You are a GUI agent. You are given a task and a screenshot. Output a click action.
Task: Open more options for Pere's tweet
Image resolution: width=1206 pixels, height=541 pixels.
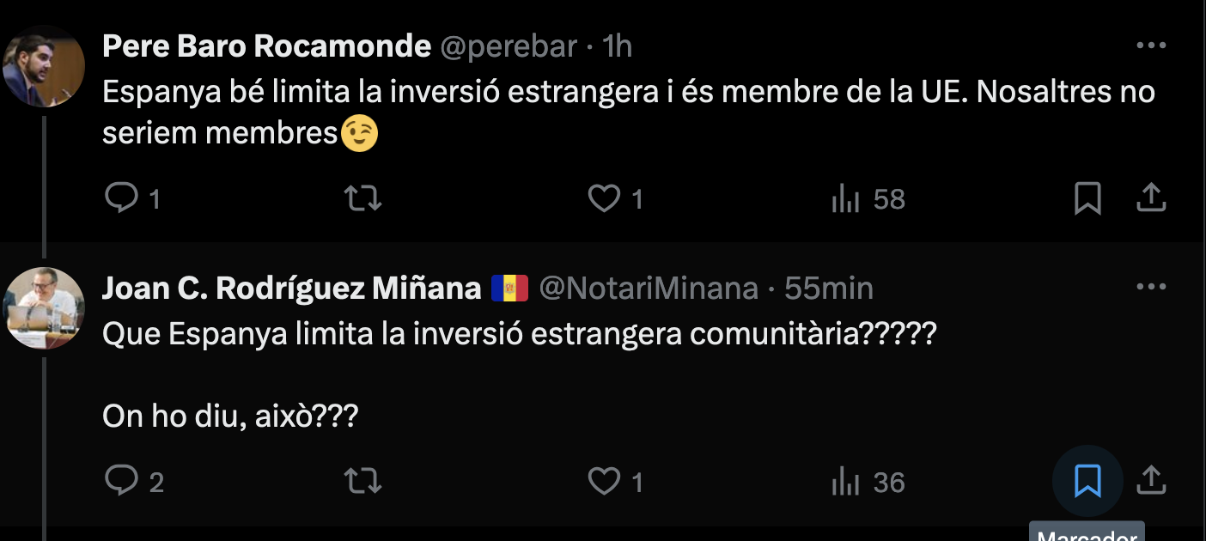pos(1150,46)
